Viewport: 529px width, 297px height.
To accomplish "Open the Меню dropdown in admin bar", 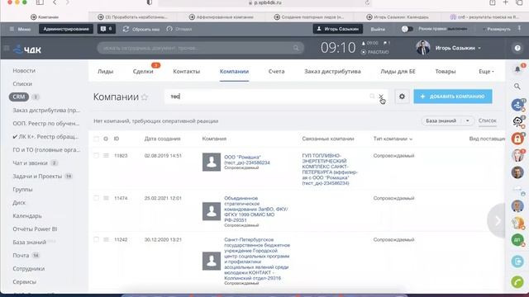I will [x=20, y=30].
